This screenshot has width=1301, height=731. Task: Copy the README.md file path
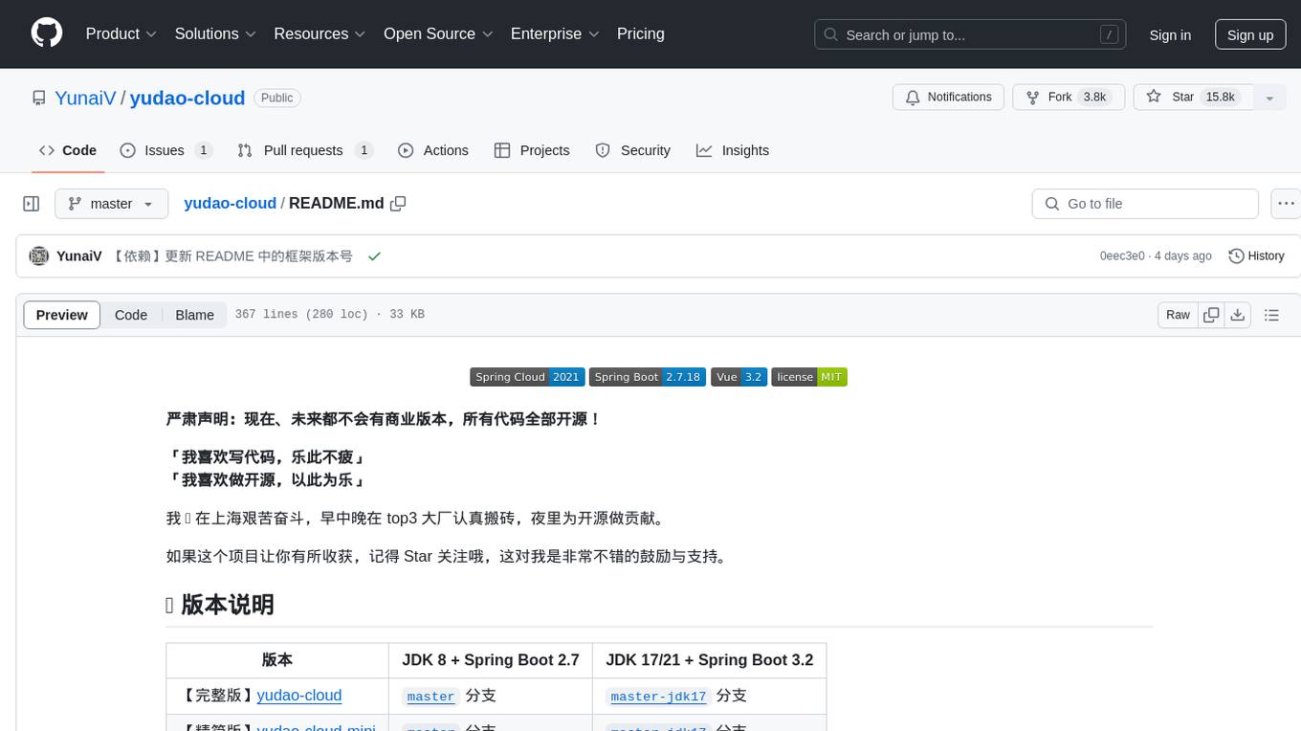pos(398,203)
